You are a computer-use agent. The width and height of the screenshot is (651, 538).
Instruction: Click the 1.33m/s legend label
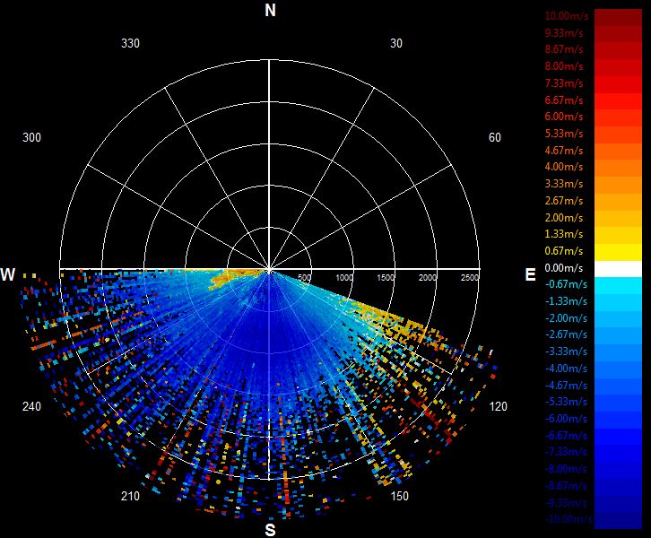click(564, 234)
